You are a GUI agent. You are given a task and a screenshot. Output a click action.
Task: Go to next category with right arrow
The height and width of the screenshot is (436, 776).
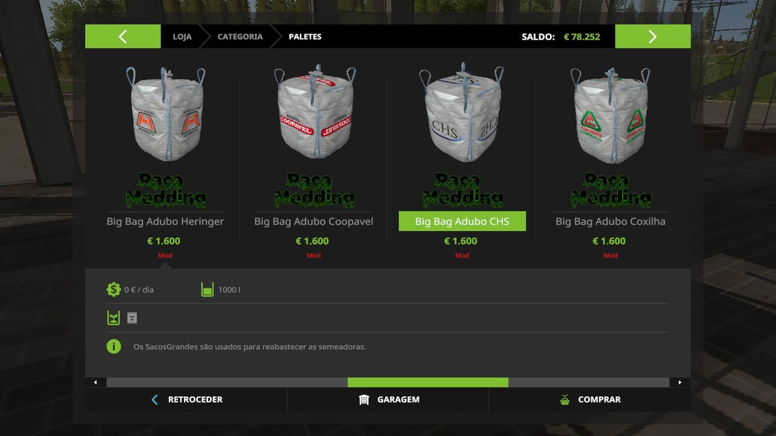653,36
